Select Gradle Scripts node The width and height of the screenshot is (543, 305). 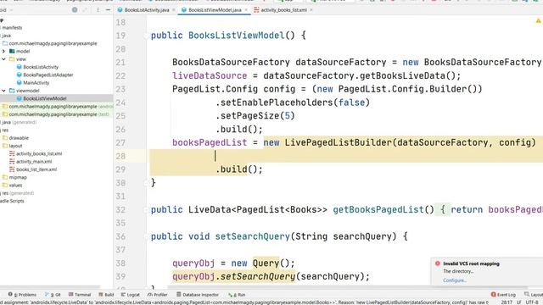point(12,201)
